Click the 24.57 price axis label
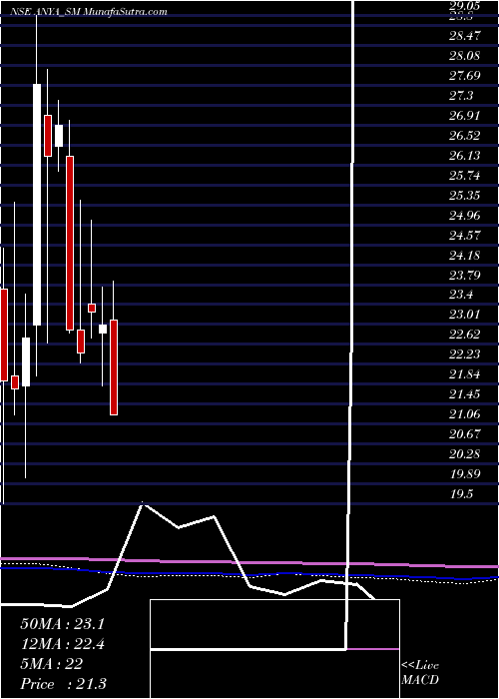499x699 pixels. (x=464, y=235)
